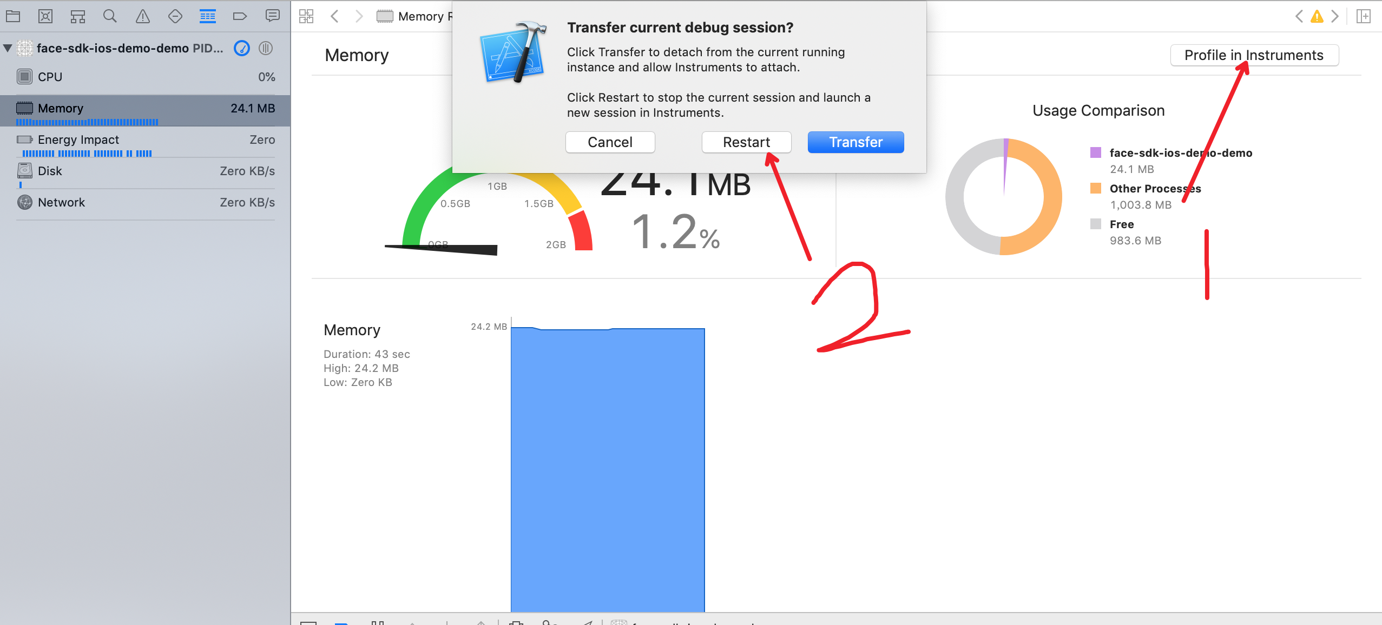Select the Symbol navigator hierarchy icon
The height and width of the screenshot is (625, 1382).
78,16
